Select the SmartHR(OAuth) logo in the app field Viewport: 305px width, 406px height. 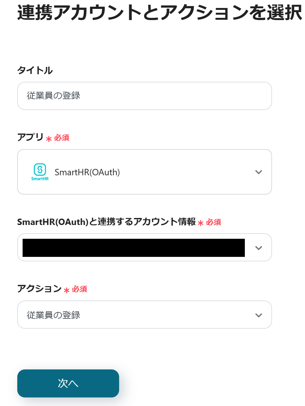39,171
